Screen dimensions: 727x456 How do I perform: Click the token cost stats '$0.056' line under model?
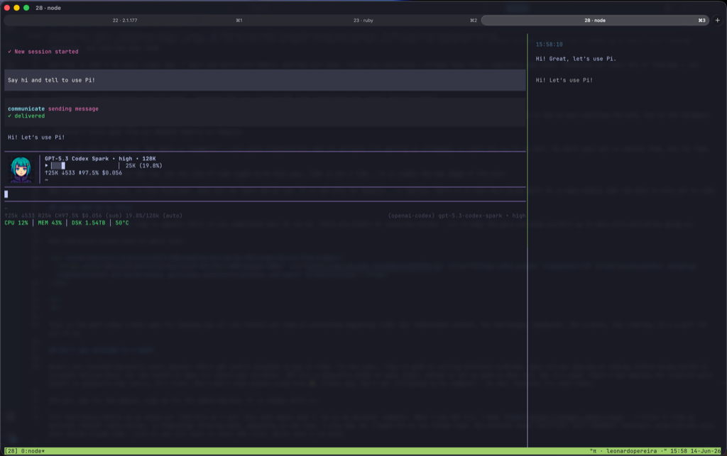tap(84, 173)
